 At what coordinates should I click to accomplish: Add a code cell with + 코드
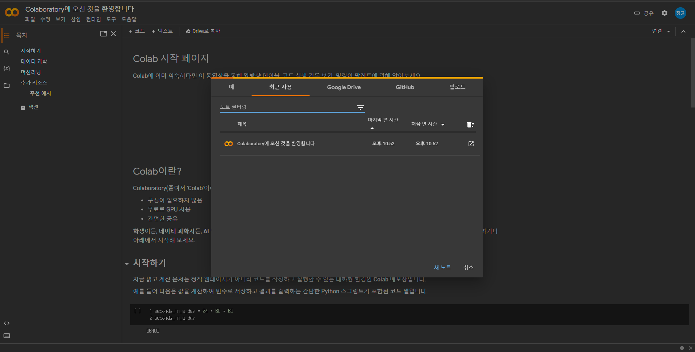[x=137, y=31]
